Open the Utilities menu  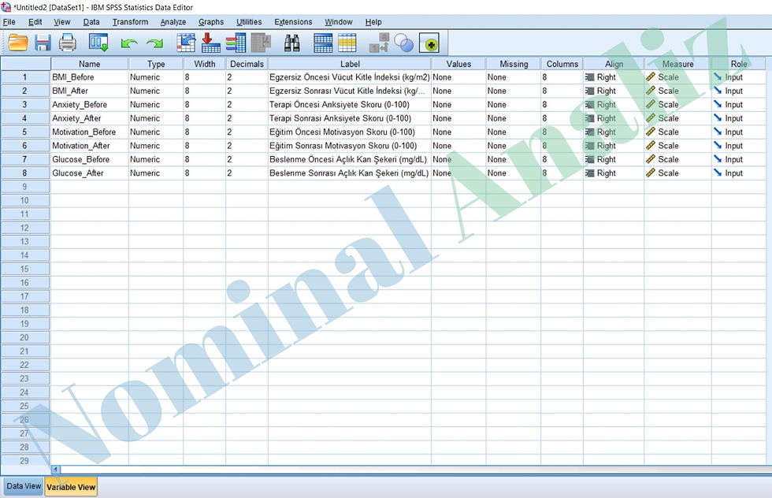pos(249,22)
